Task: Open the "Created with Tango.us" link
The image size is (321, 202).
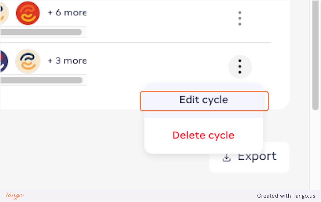Action: click(286, 196)
